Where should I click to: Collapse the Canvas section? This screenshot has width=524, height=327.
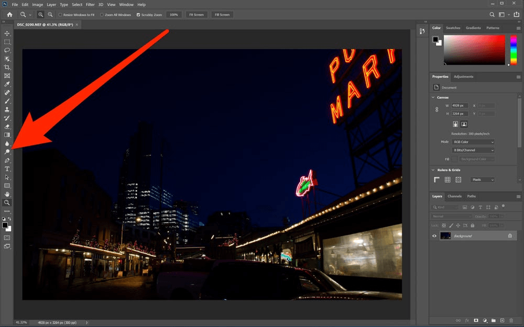tap(433, 97)
